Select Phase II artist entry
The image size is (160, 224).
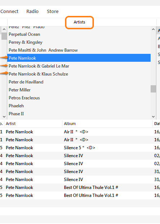point(79,114)
